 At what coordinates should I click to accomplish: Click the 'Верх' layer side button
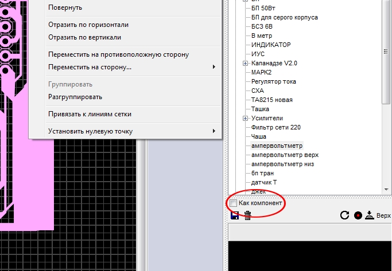pos(384,216)
